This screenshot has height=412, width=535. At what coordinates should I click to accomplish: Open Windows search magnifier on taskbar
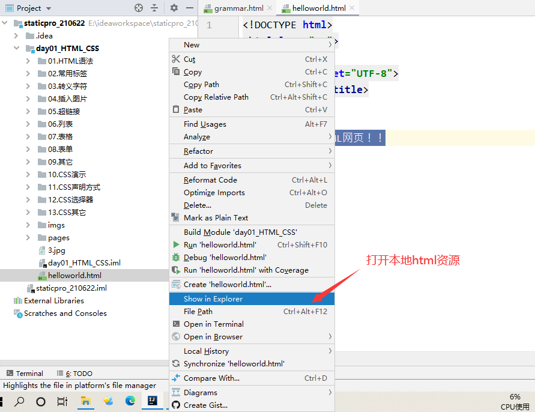pyautogui.click(x=19, y=401)
